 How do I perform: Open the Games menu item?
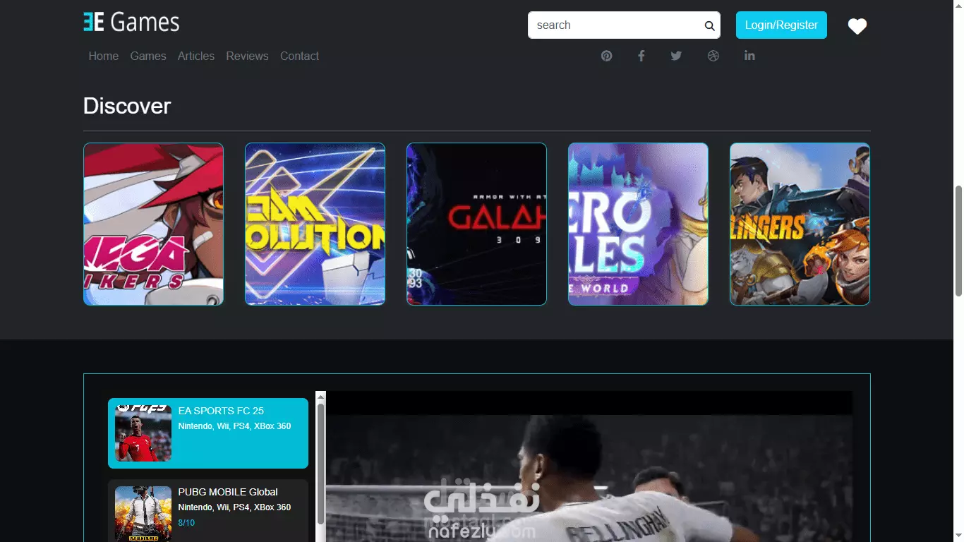148,56
